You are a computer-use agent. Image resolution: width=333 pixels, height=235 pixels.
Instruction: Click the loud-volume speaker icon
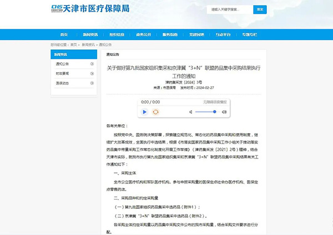pos(225,112)
